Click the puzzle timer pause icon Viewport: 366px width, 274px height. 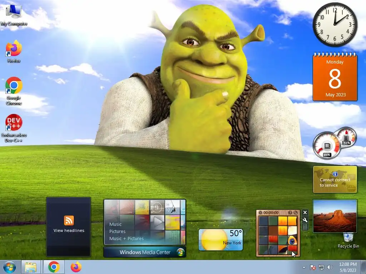click(261, 213)
